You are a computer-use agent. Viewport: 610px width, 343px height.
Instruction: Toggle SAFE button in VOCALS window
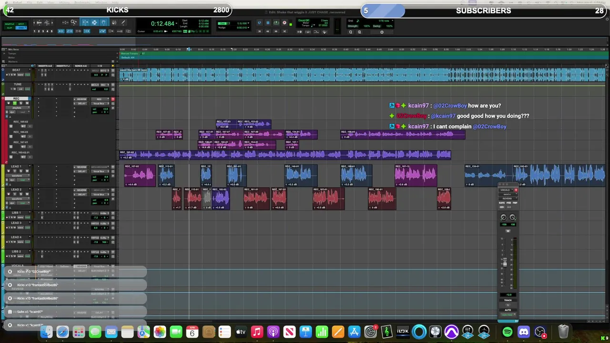tap(502, 203)
